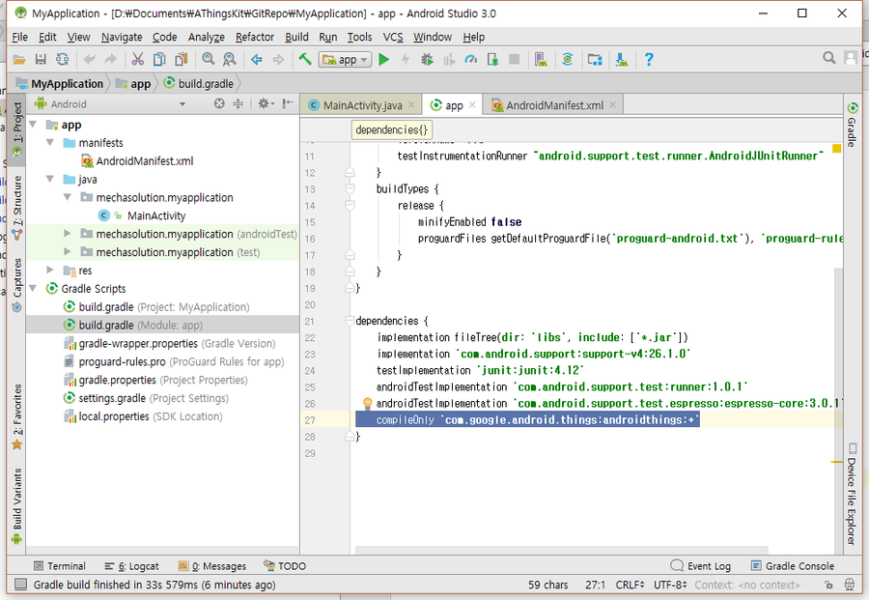The image size is (869, 600).
Task: Run the app with the green play icon
Action: (383, 59)
